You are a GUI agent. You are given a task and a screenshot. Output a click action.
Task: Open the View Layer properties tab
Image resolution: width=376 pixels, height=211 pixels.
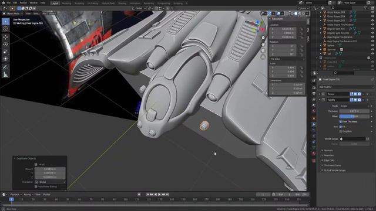point(314,99)
